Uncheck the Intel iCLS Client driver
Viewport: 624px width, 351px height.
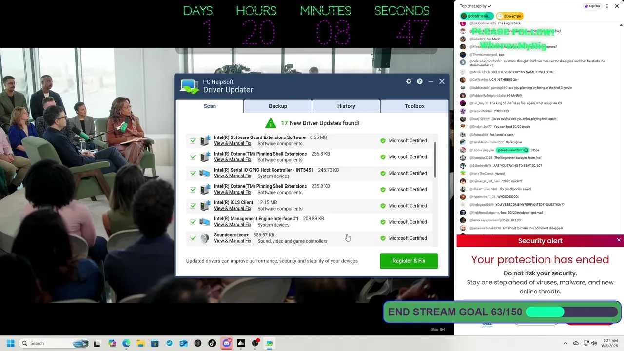[193, 206]
